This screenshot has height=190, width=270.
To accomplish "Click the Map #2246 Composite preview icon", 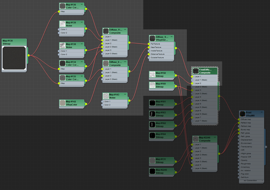I will tap(196, 139).
